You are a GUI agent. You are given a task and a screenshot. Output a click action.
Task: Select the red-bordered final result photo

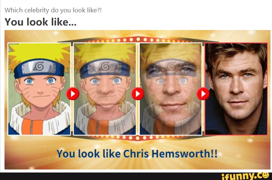point(236,89)
